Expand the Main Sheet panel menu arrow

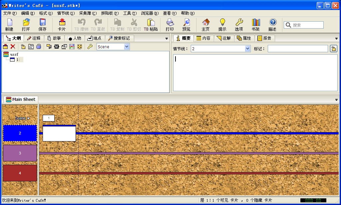click(336, 100)
